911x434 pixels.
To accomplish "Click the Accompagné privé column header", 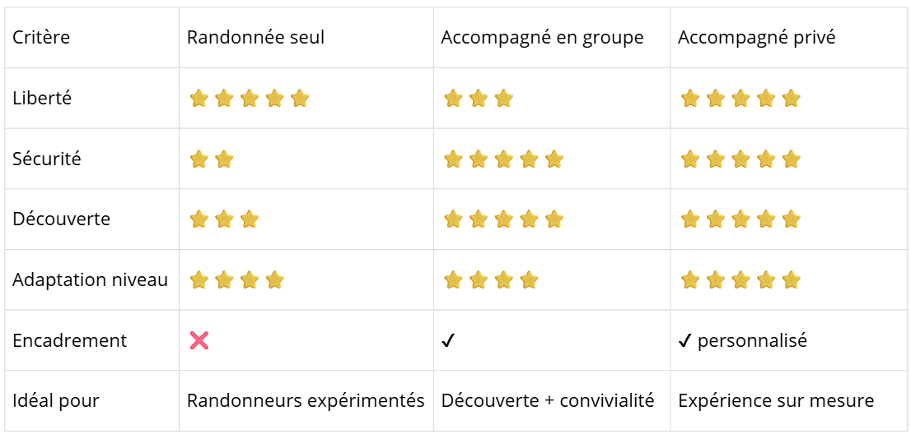I will [756, 38].
